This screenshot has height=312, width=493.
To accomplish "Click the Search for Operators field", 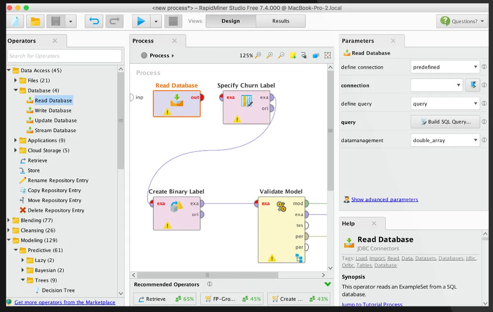I will click(x=65, y=56).
